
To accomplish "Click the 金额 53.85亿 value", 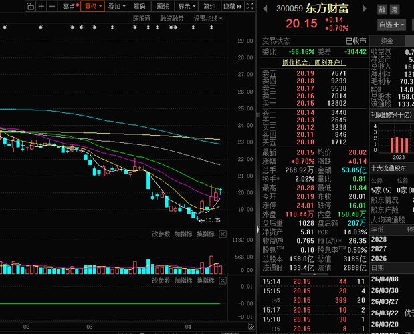I will point(354,170).
